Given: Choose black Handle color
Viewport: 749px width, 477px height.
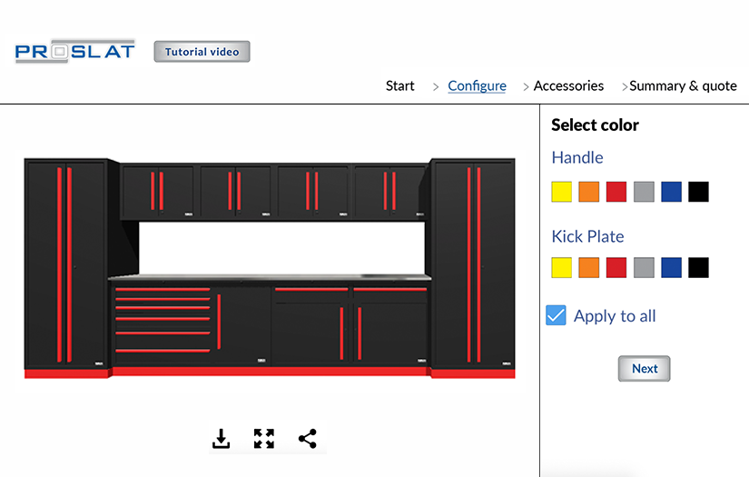Looking at the screenshot, I should (698, 192).
